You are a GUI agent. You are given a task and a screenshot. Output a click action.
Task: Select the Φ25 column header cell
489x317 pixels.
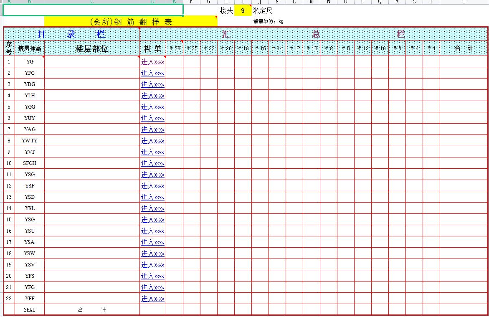click(192, 48)
